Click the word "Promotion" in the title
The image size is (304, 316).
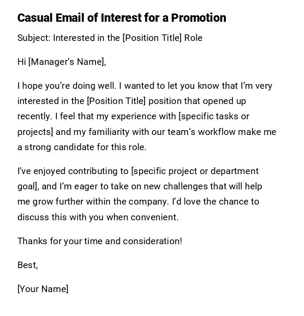pos(198,18)
